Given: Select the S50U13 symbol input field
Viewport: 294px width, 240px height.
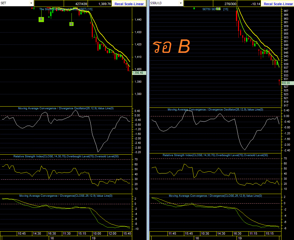Looking at the screenshot, I should tap(164, 3).
